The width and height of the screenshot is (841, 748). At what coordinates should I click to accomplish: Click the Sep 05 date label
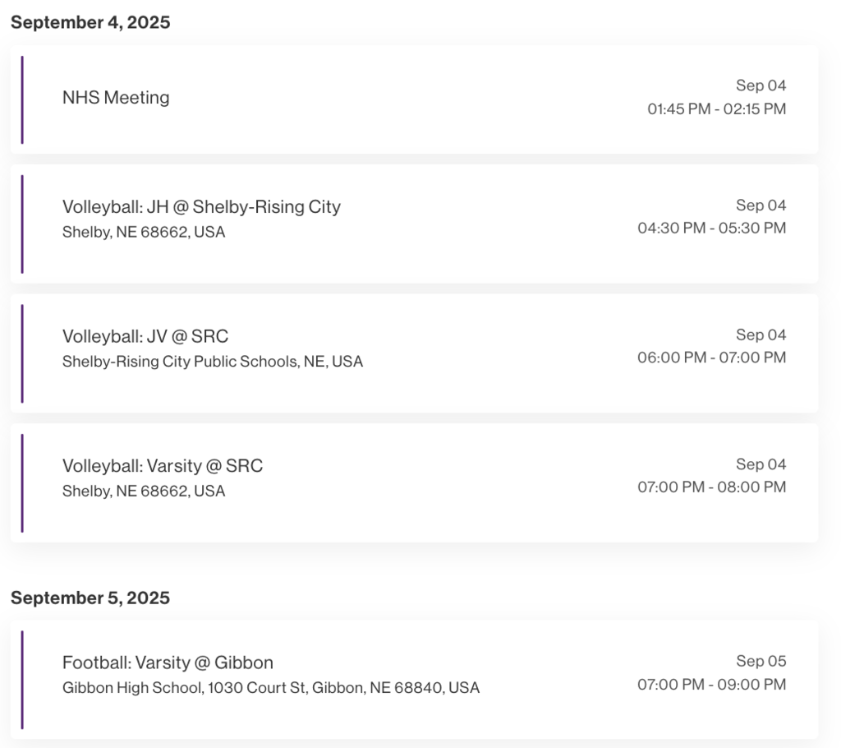coord(761,661)
